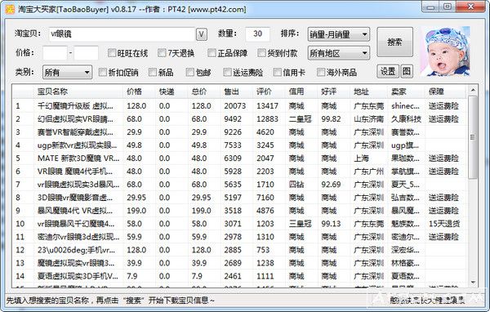The image size is (490, 312).
Task: Click the V button beside the search box
Action: point(202,34)
